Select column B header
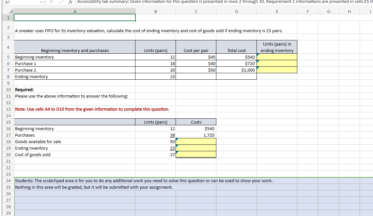Screen dimensions: 373x216 155,11
